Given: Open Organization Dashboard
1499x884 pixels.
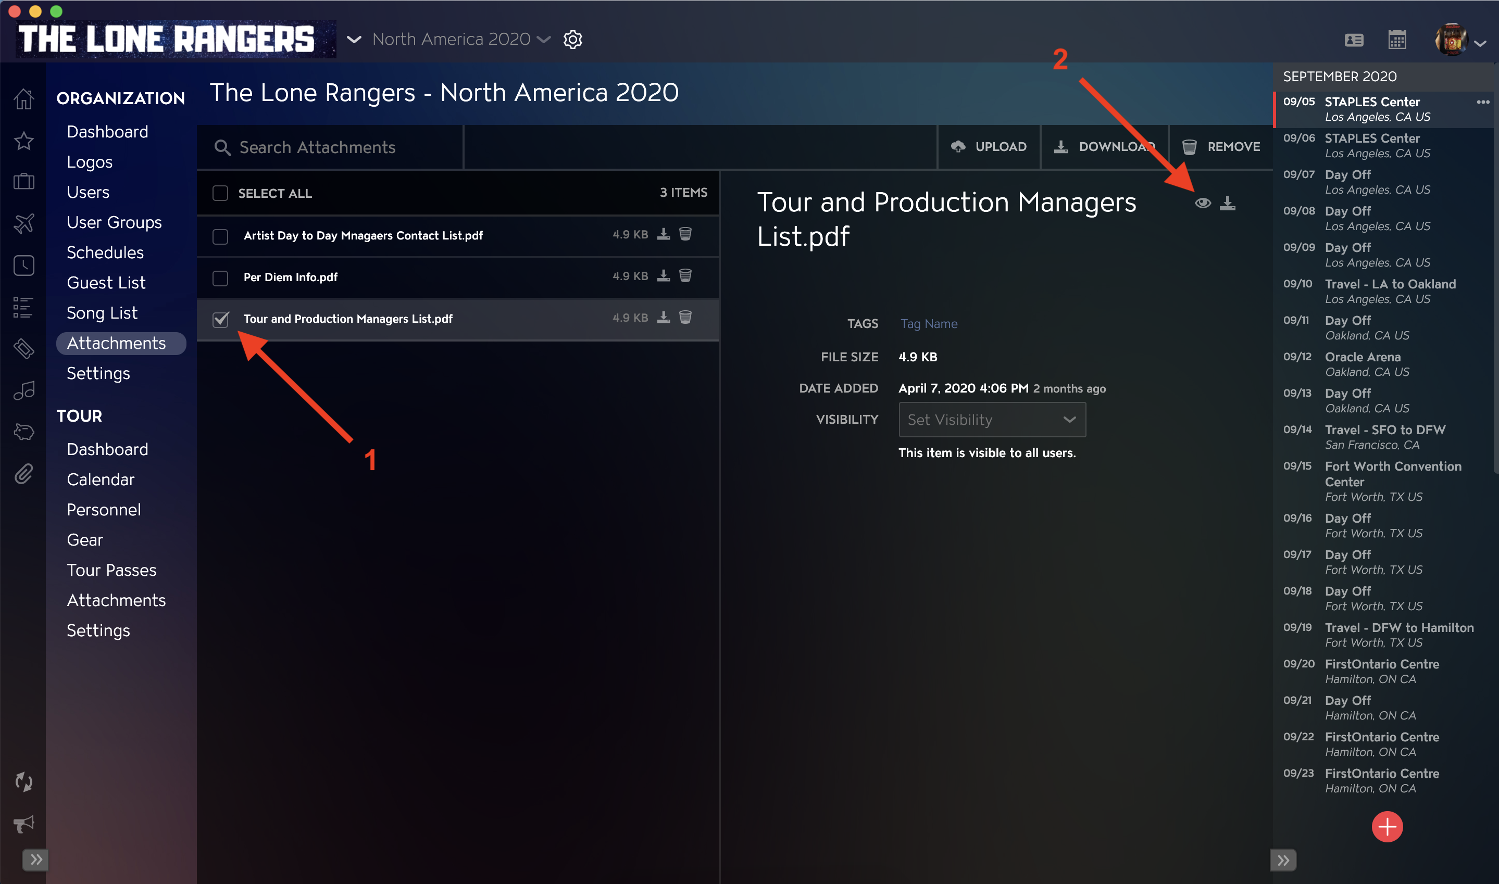Looking at the screenshot, I should [107, 132].
